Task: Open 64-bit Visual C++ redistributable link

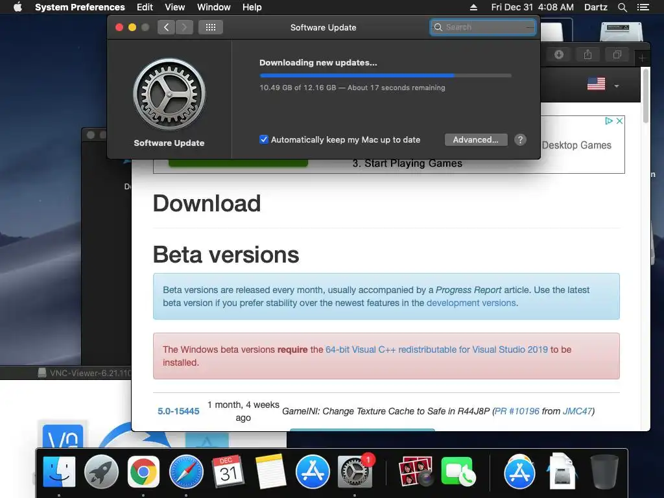Action: (436, 350)
